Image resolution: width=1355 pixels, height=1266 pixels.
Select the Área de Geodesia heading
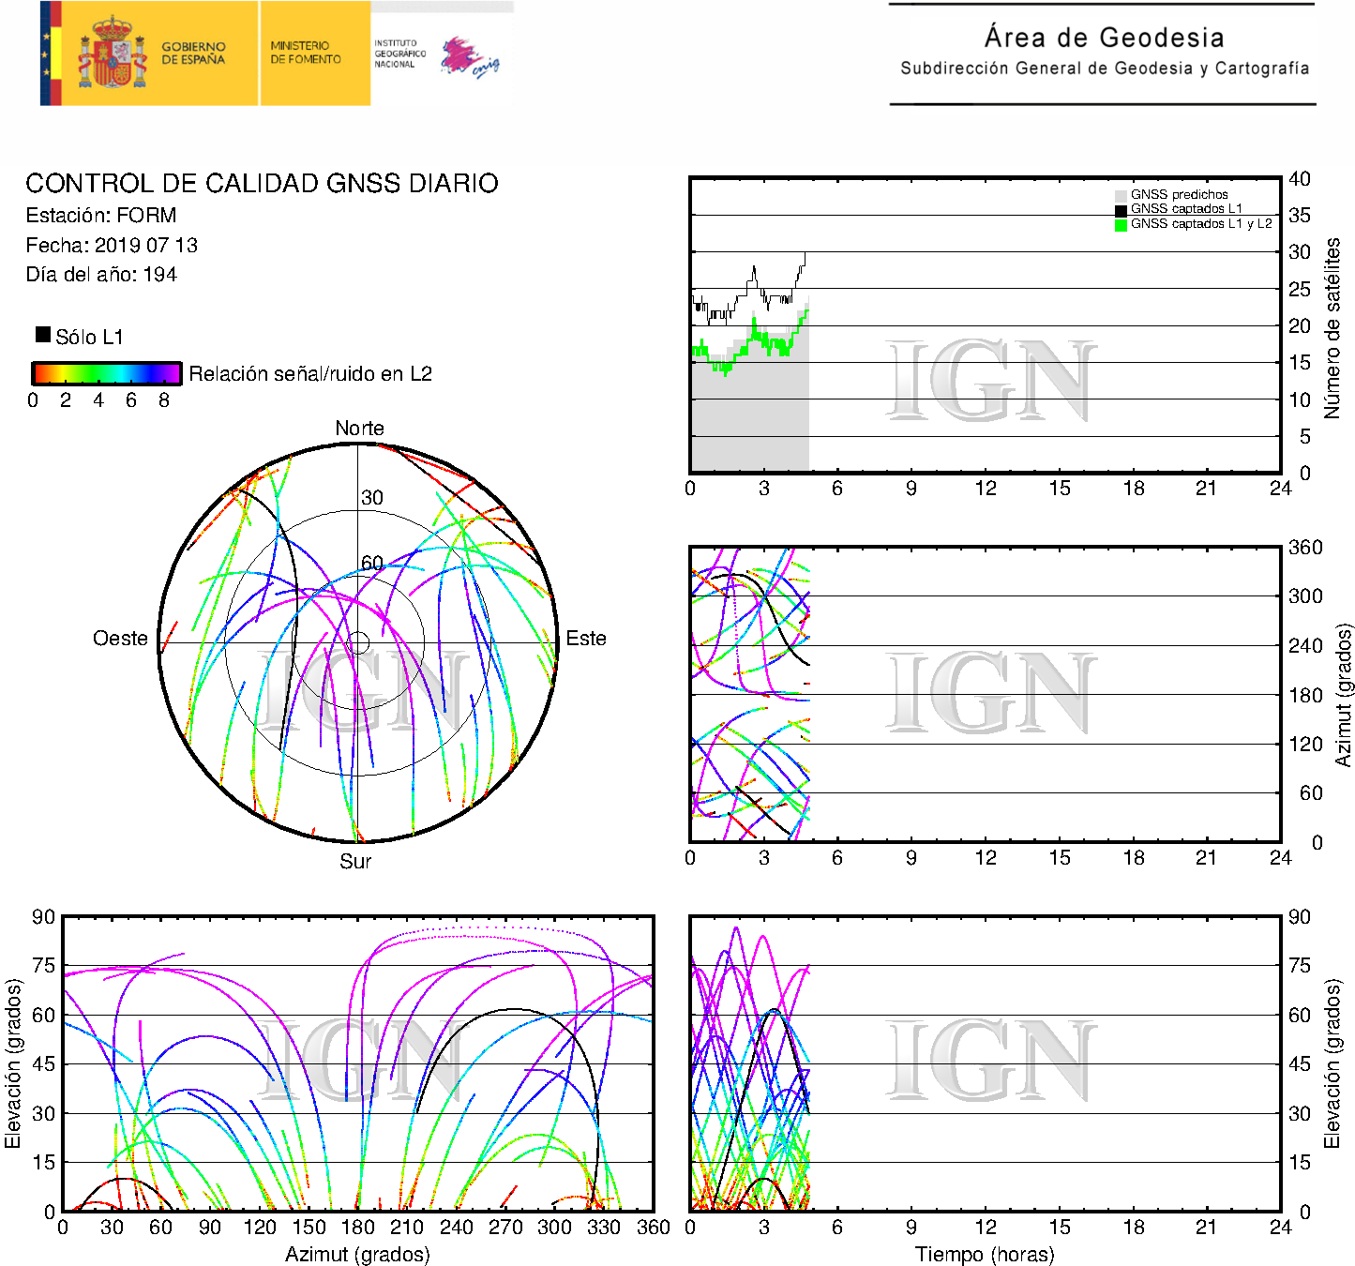1104,38
